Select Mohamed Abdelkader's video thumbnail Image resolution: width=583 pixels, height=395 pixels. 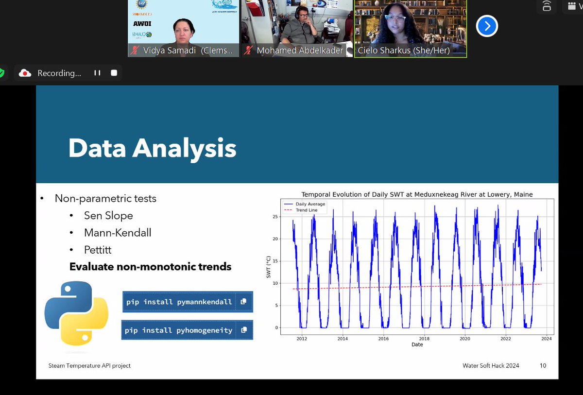pyautogui.click(x=297, y=28)
